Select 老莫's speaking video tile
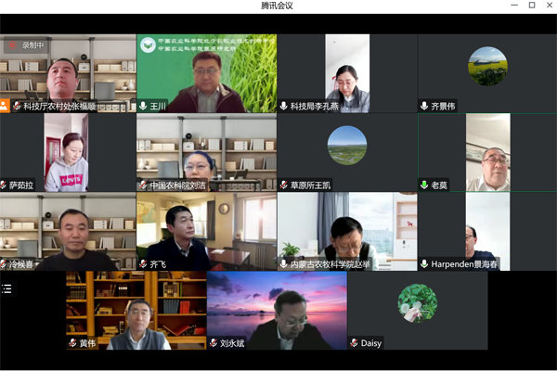 (x=487, y=153)
